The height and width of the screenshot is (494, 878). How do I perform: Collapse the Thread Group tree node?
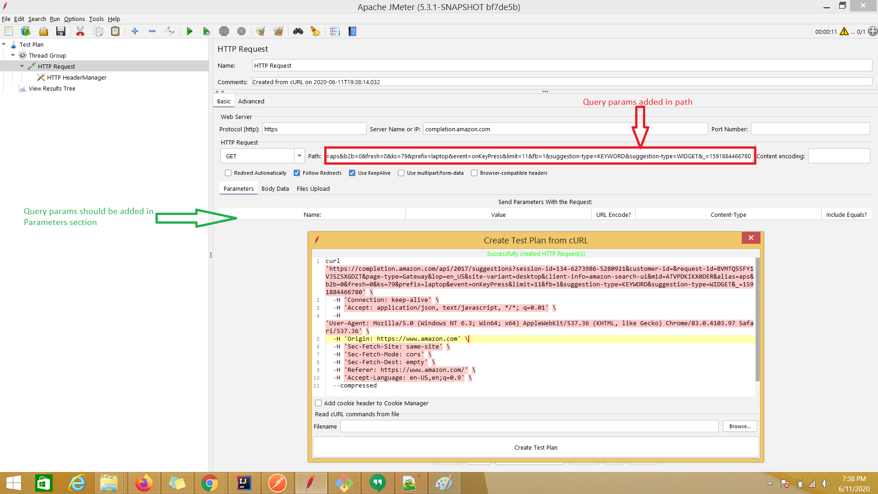click(x=13, y=55)
